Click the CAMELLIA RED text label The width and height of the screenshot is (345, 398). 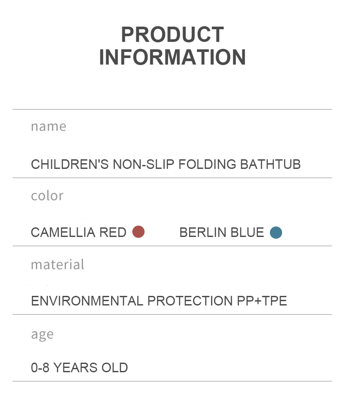tap(79, 233)
